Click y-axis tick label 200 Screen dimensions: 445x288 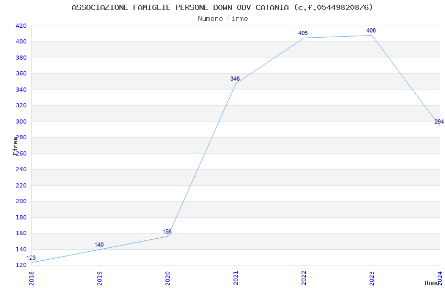[x=21, y=201]
